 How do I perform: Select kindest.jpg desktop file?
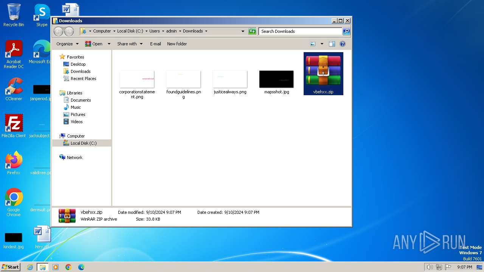pos(14,240)
